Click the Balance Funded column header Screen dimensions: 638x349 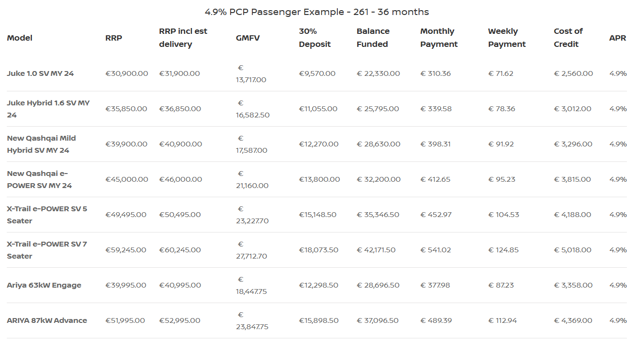[x=373, y=38]
